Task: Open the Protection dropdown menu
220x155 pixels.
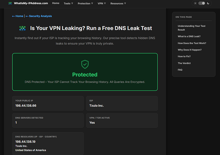Action: pos(85,4)
